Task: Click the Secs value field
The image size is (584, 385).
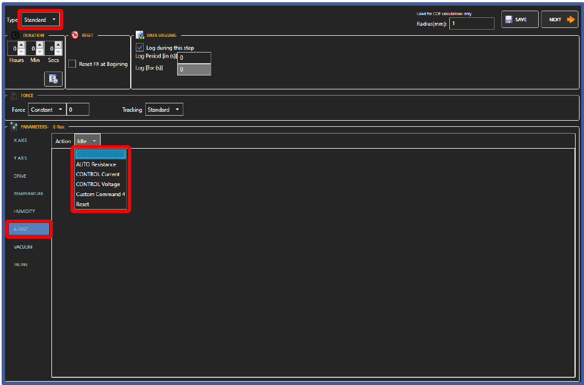Action: [x=50, y=49]
